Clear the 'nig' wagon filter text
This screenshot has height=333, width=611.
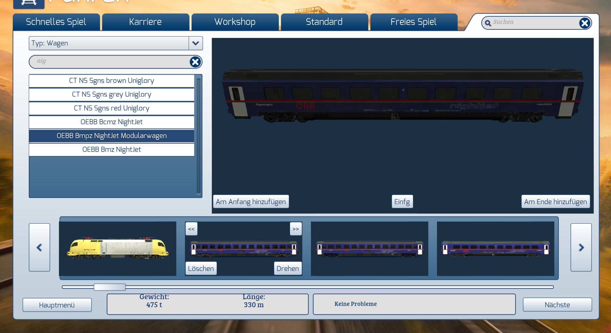(195, 62)
